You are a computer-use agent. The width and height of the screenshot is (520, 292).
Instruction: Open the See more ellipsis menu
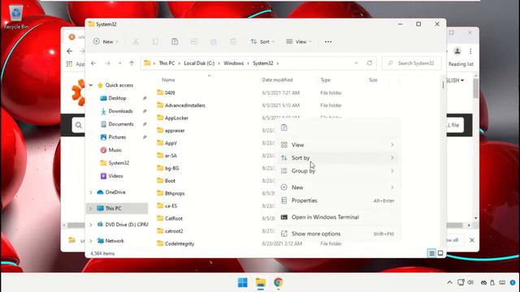(328, 41)
